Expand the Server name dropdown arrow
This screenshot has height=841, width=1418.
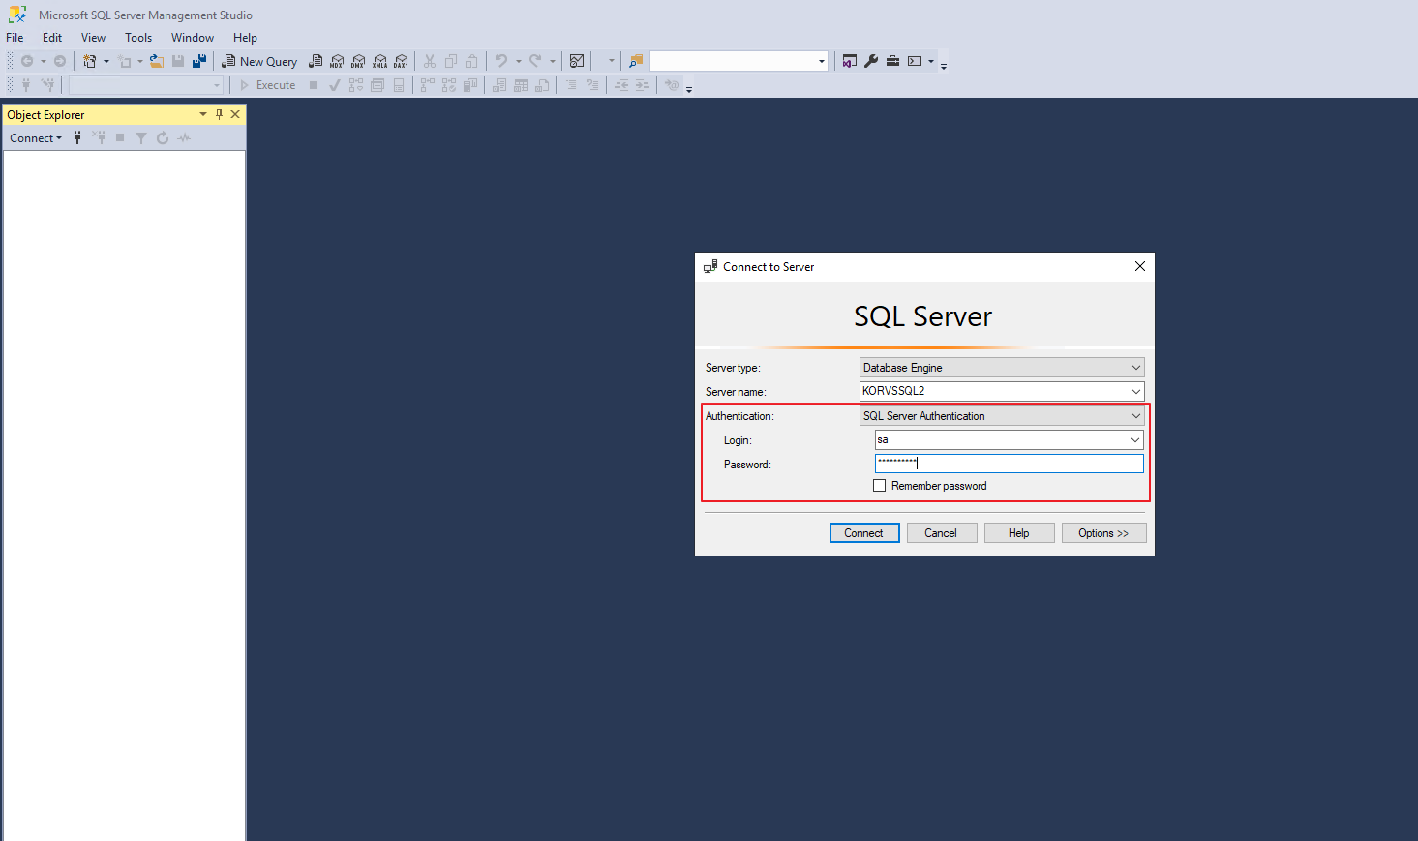(1135, 391)
